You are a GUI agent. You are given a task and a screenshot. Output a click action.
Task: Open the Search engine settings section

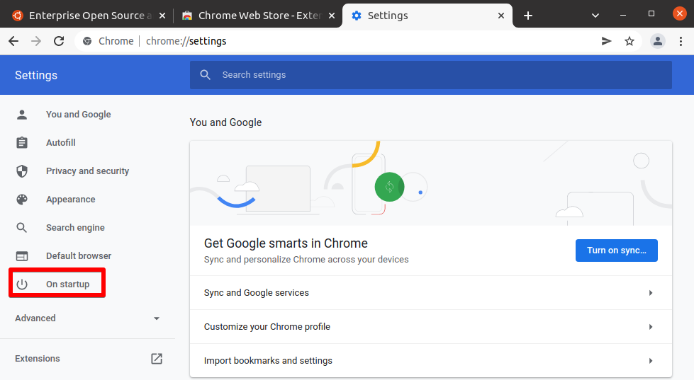click(x=75, y=228)
